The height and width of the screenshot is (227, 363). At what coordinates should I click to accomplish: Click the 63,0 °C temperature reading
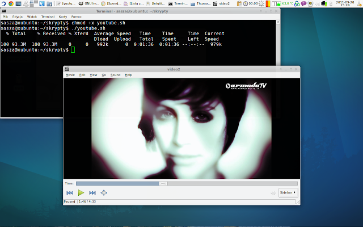click(288, 3)
